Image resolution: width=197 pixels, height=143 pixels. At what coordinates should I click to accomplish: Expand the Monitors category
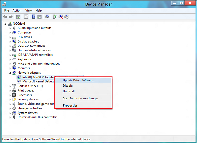tap(10, 68)
